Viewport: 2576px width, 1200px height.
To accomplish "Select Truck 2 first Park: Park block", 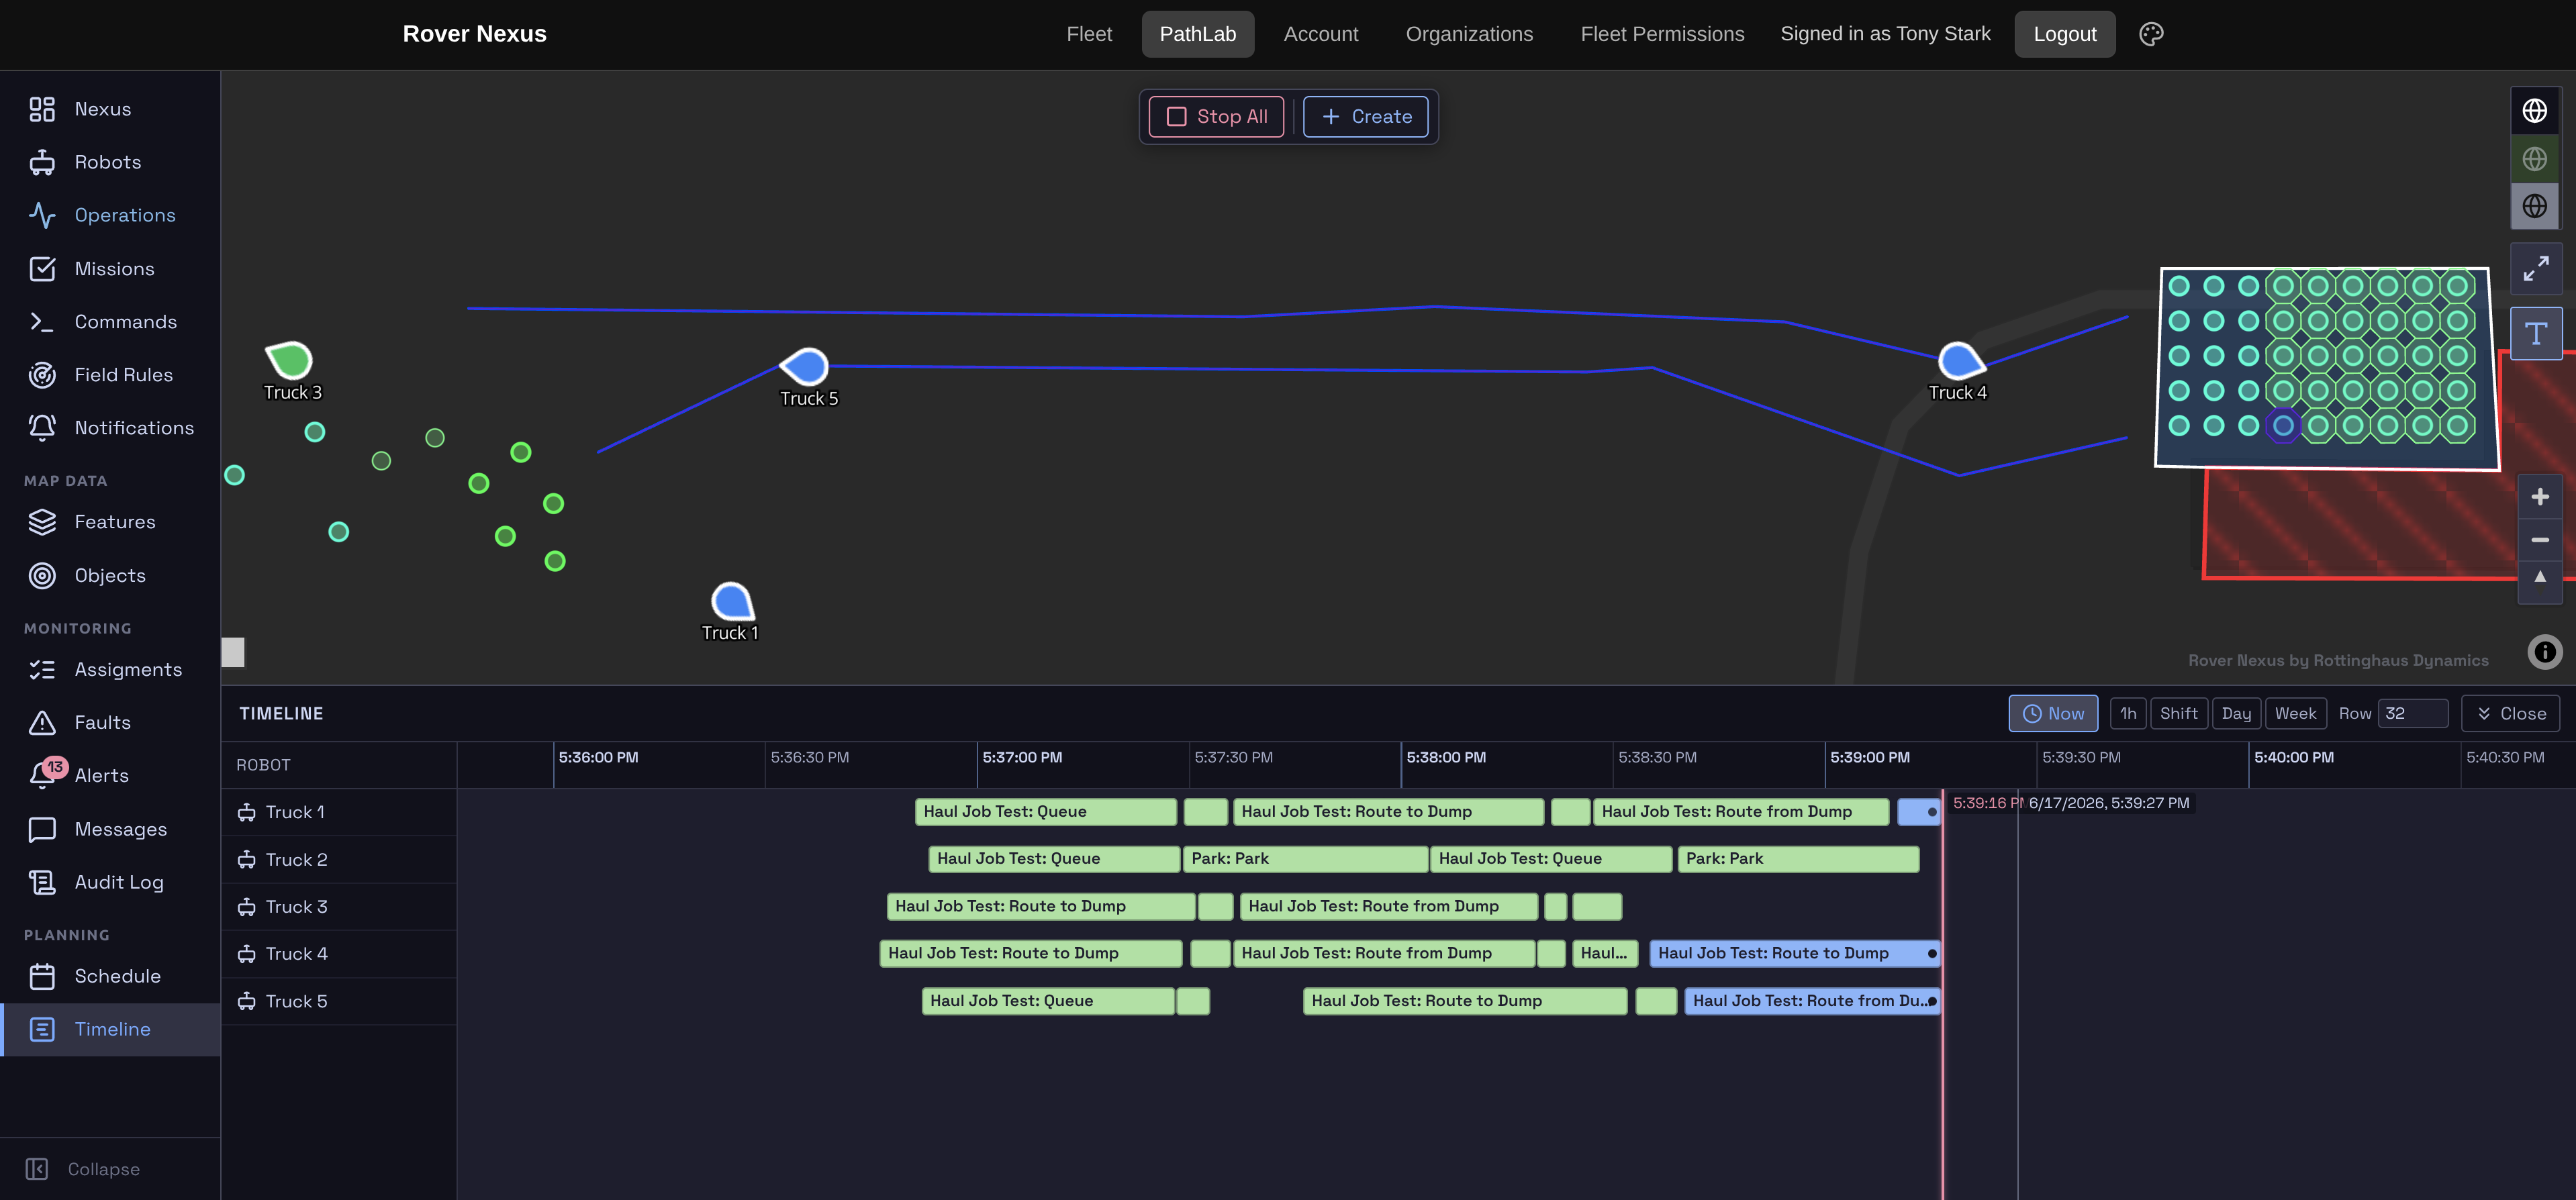I will coord(1305,859).
